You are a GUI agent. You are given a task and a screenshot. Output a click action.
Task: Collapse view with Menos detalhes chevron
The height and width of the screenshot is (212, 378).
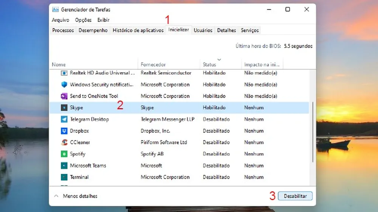56,196
